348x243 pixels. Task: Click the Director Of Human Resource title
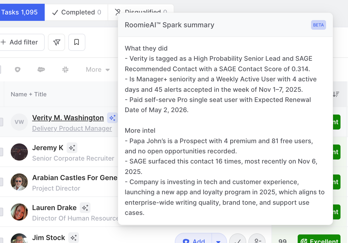point(75,218)
